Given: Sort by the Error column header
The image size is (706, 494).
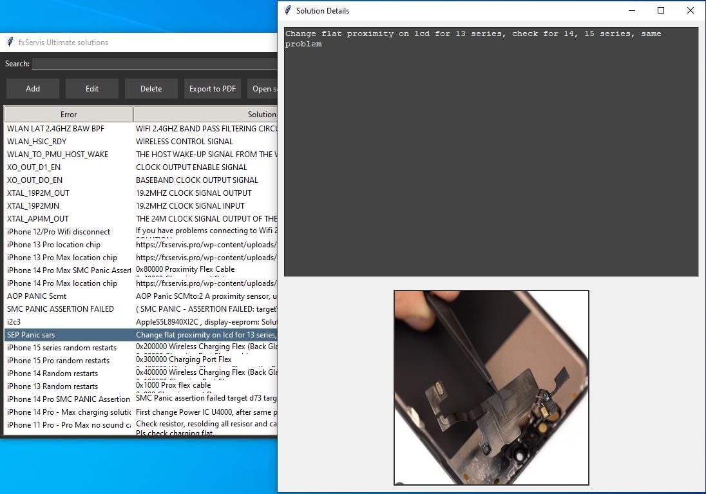Looking at the screenshot, I should (68, 115).
